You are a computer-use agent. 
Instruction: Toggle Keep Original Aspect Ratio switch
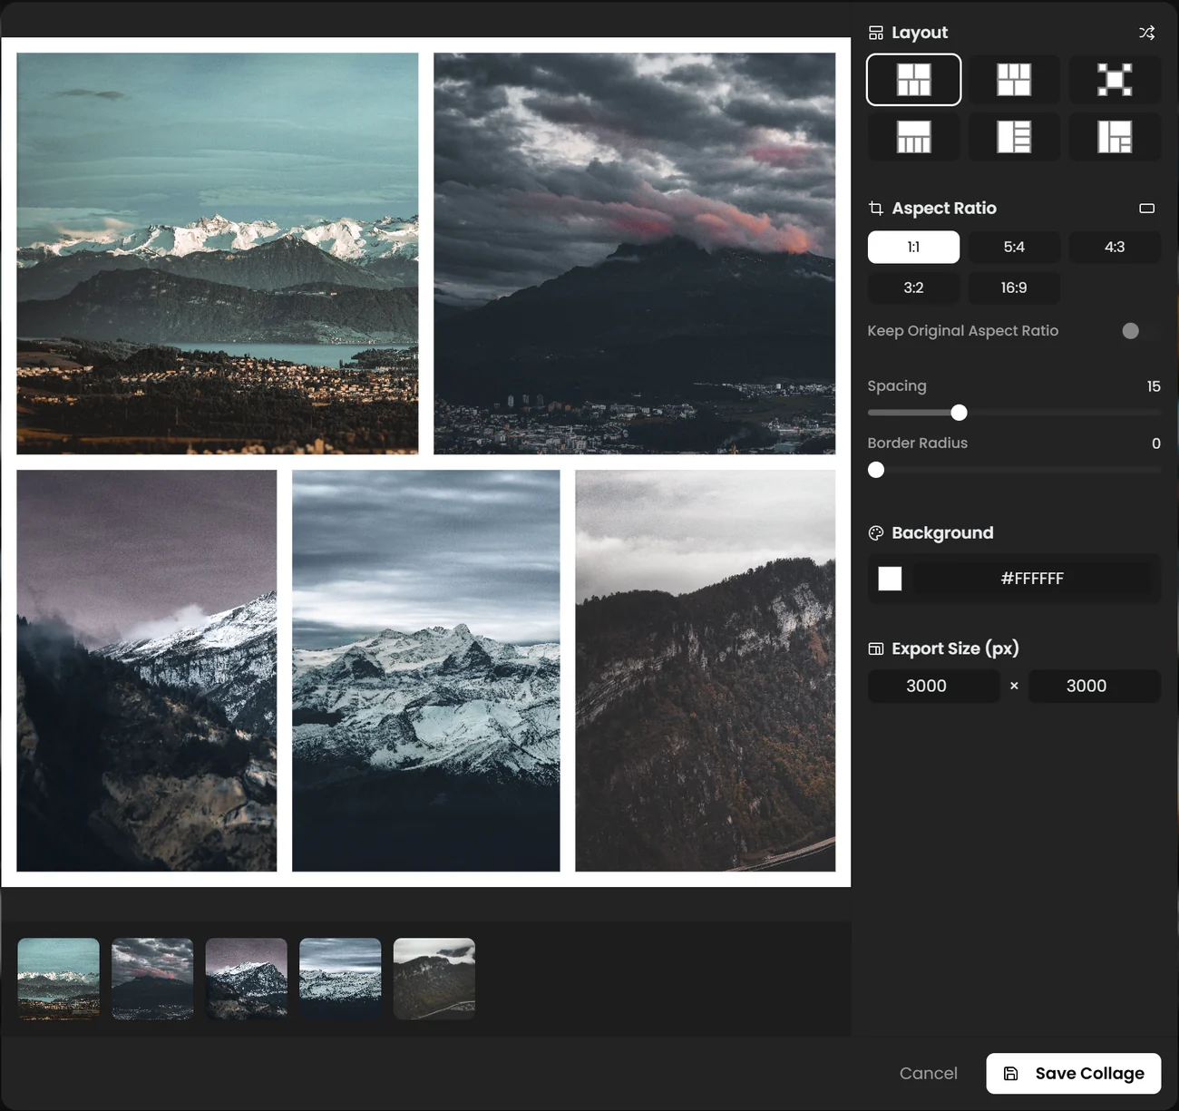(x=1140, y=331)
